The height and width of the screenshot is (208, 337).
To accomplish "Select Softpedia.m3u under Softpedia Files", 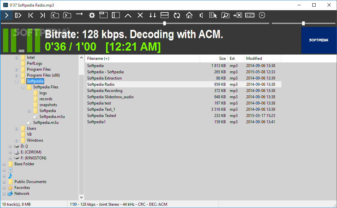I will (x=52, y=117).
